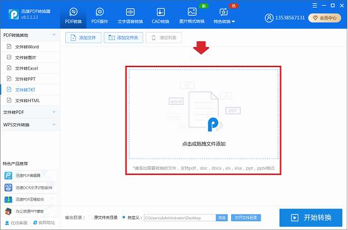
Task: Open the 会员中心 button
Action: coord(325,18)
